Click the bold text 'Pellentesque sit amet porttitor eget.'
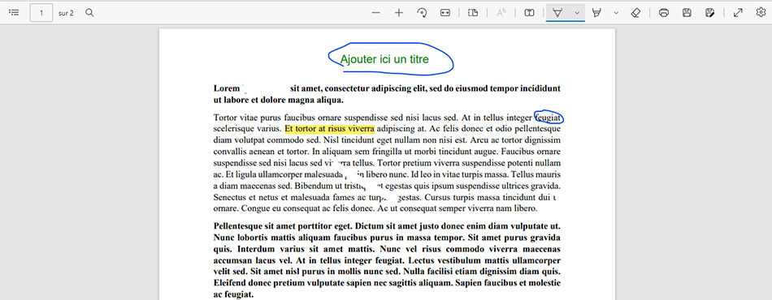The image size is (772, 300). (283, 227)
